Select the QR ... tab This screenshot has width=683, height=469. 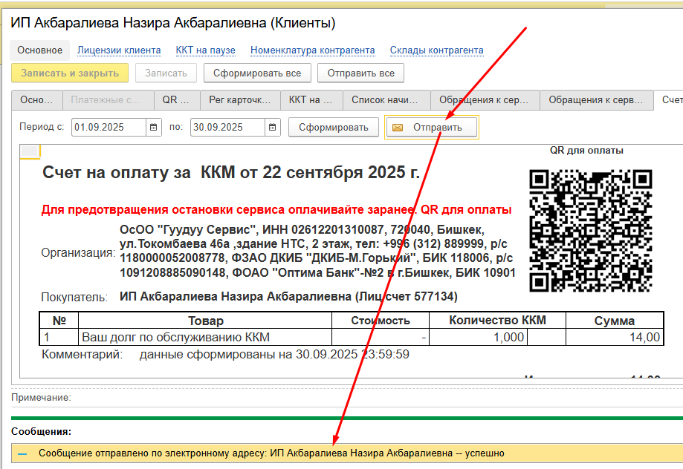tap(176, 100)
